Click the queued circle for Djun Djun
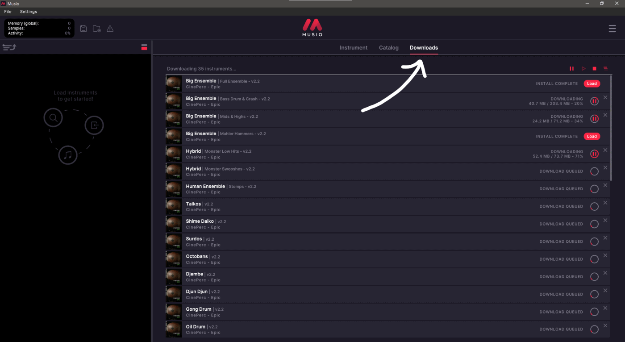The image size is (625, 342). coord(594,294)
